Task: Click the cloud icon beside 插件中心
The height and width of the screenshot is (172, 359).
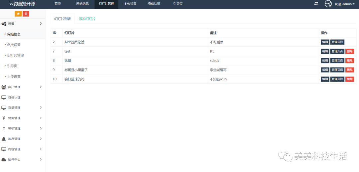Action: click(x=4, y=159)
